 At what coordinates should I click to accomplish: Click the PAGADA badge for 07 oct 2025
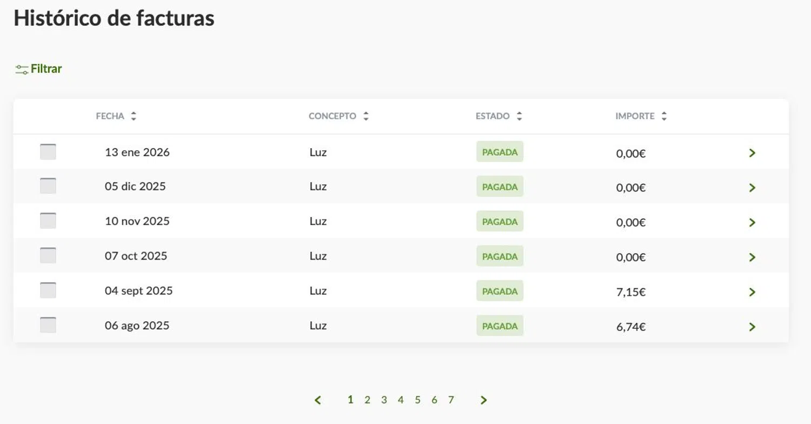(500, 256)
